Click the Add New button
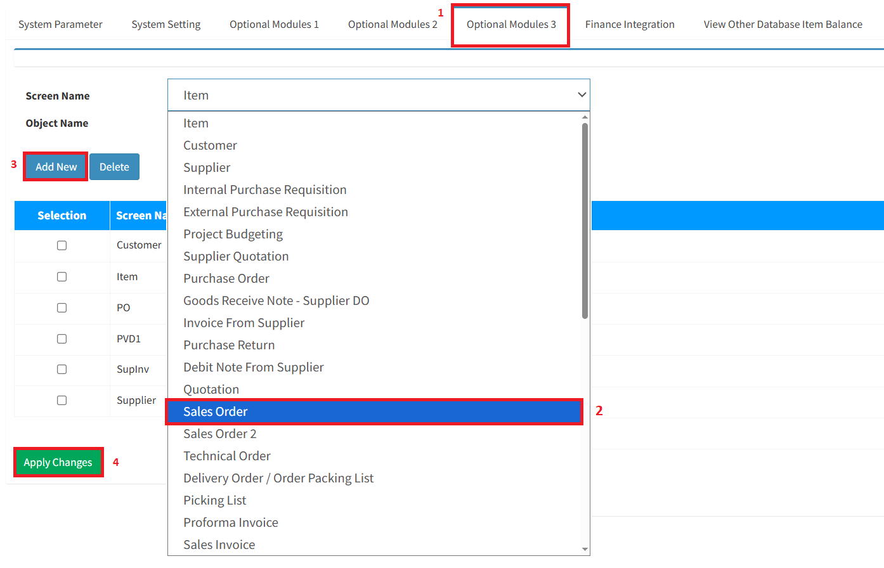 coord(56,167)
